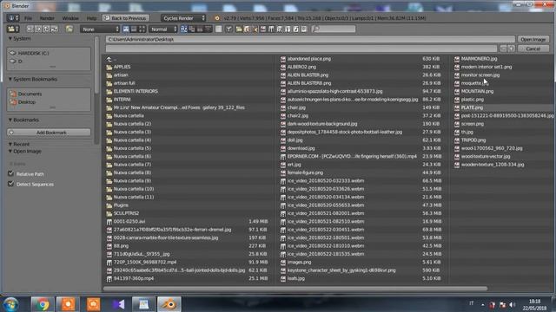Viewport: 556px width, 312px height.
Task: Sort files by modification time
Action: click(200, 29)
